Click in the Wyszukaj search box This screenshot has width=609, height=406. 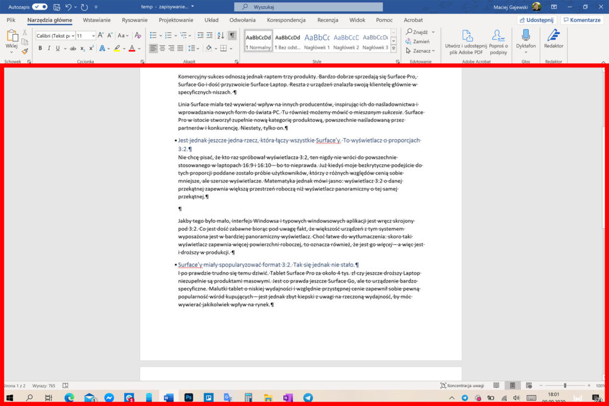point(308,7)
